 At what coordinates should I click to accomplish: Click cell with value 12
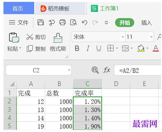[x=31, y=101]
